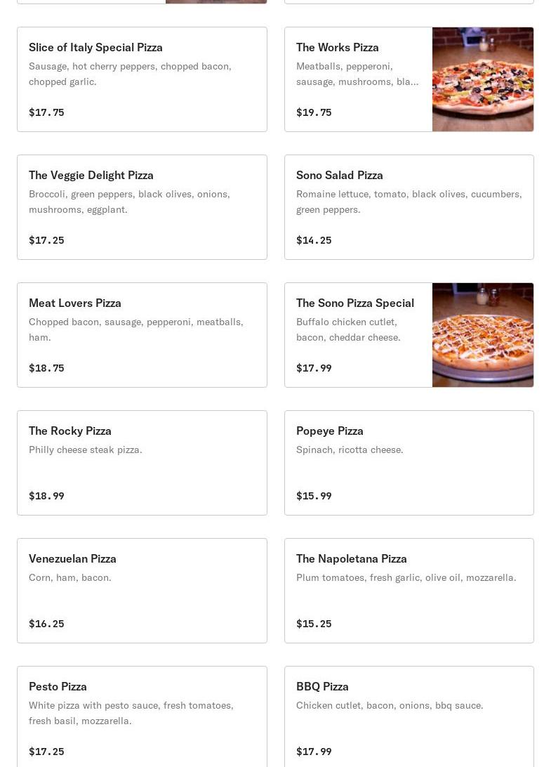551x767 pixels.
Task: Click The Works Pizza title
Action: pyautogui.click(x=337, y=47)
